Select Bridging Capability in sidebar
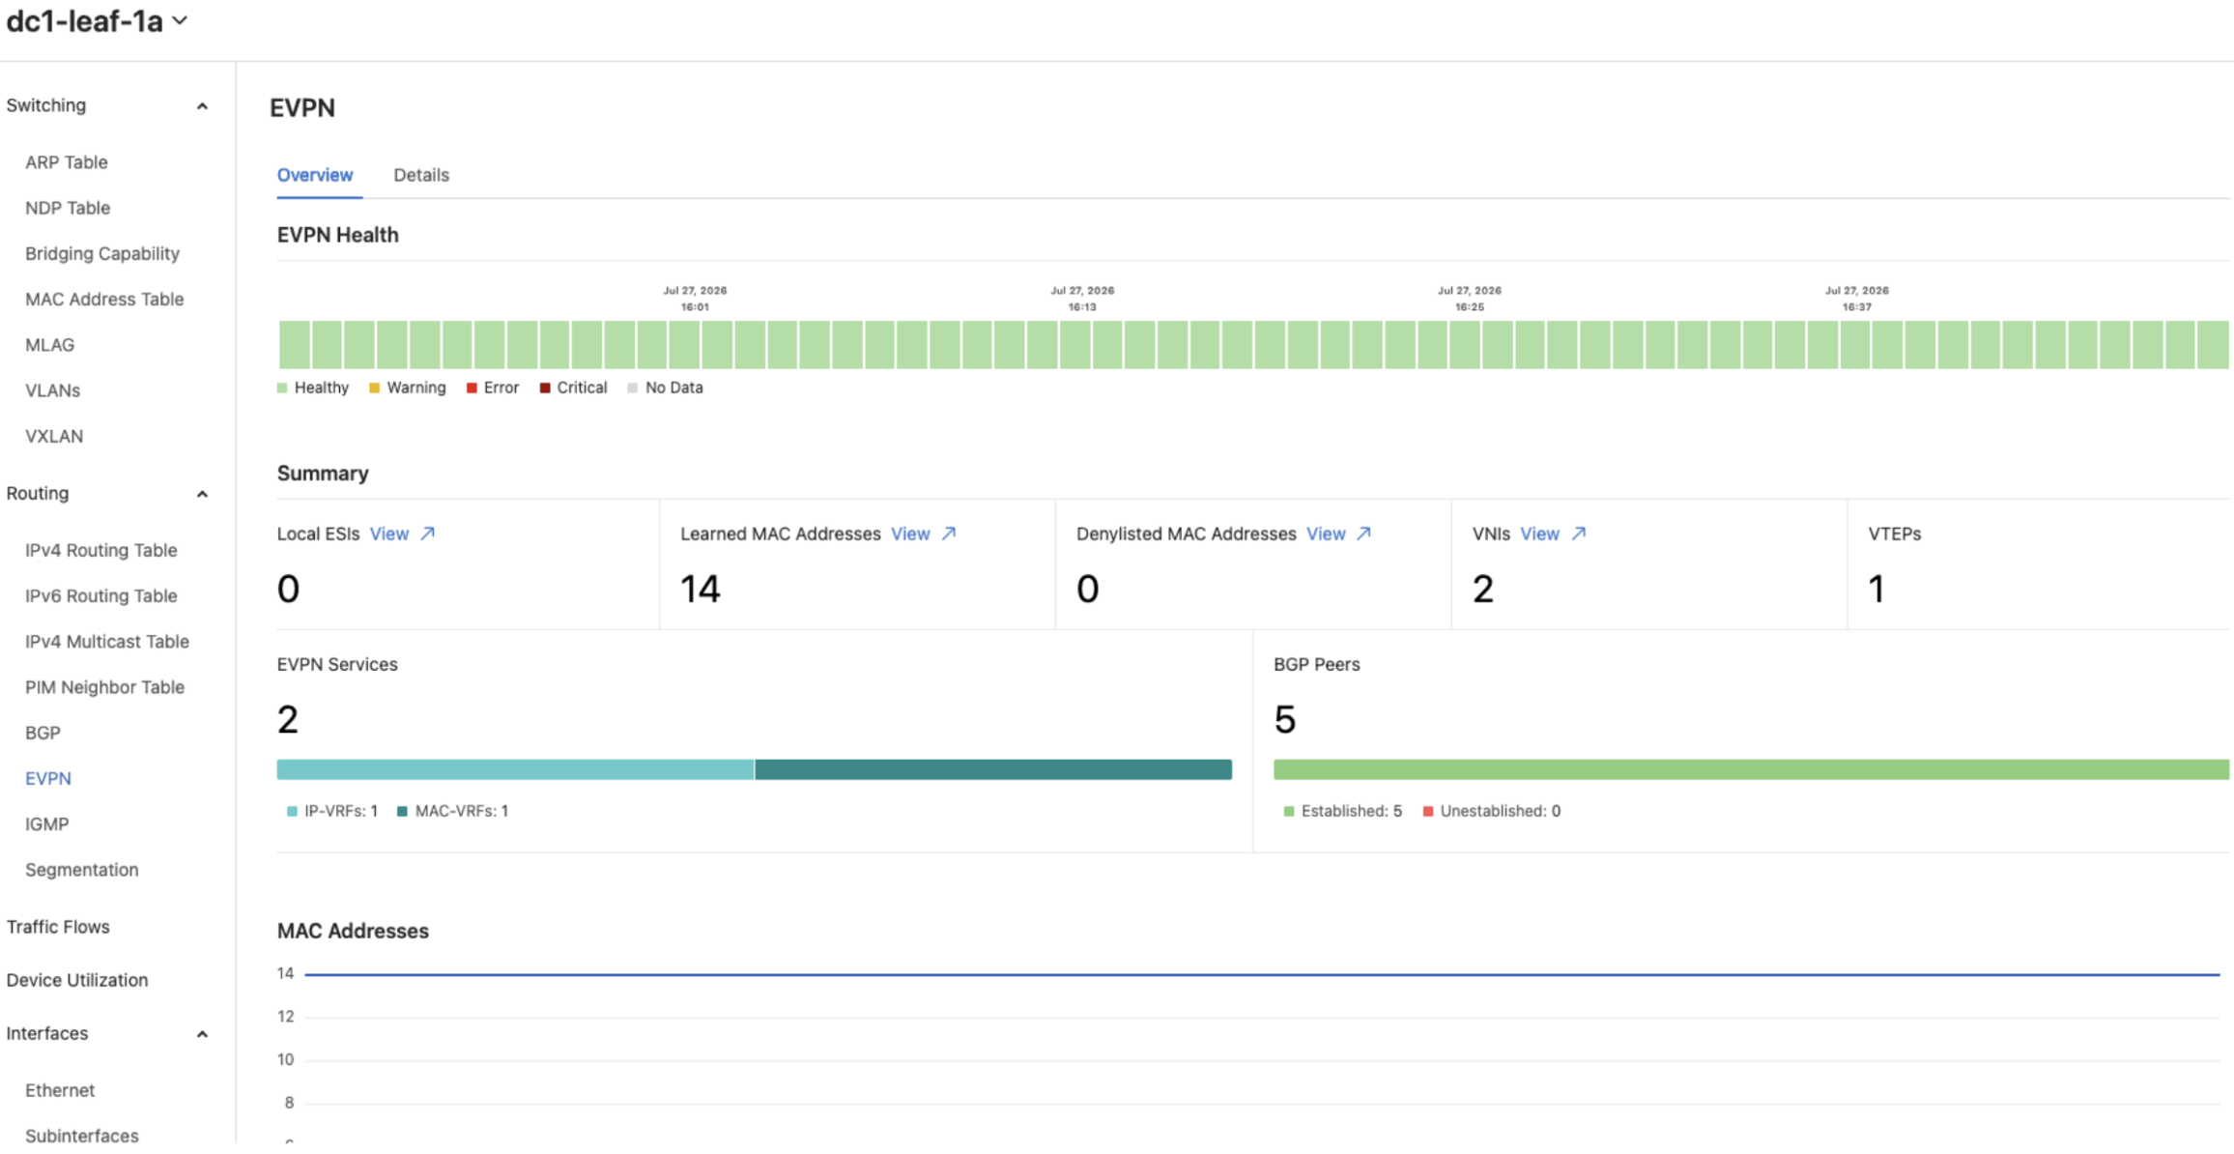Viewport: 2234px width, 1154px height. coord(102,253)
